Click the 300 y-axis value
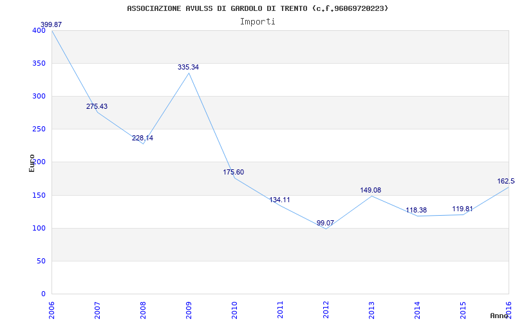 pos(39,96)
